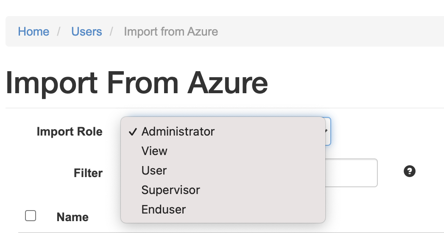
Task: Select the Enduser role option
Action: click(164, 210)
